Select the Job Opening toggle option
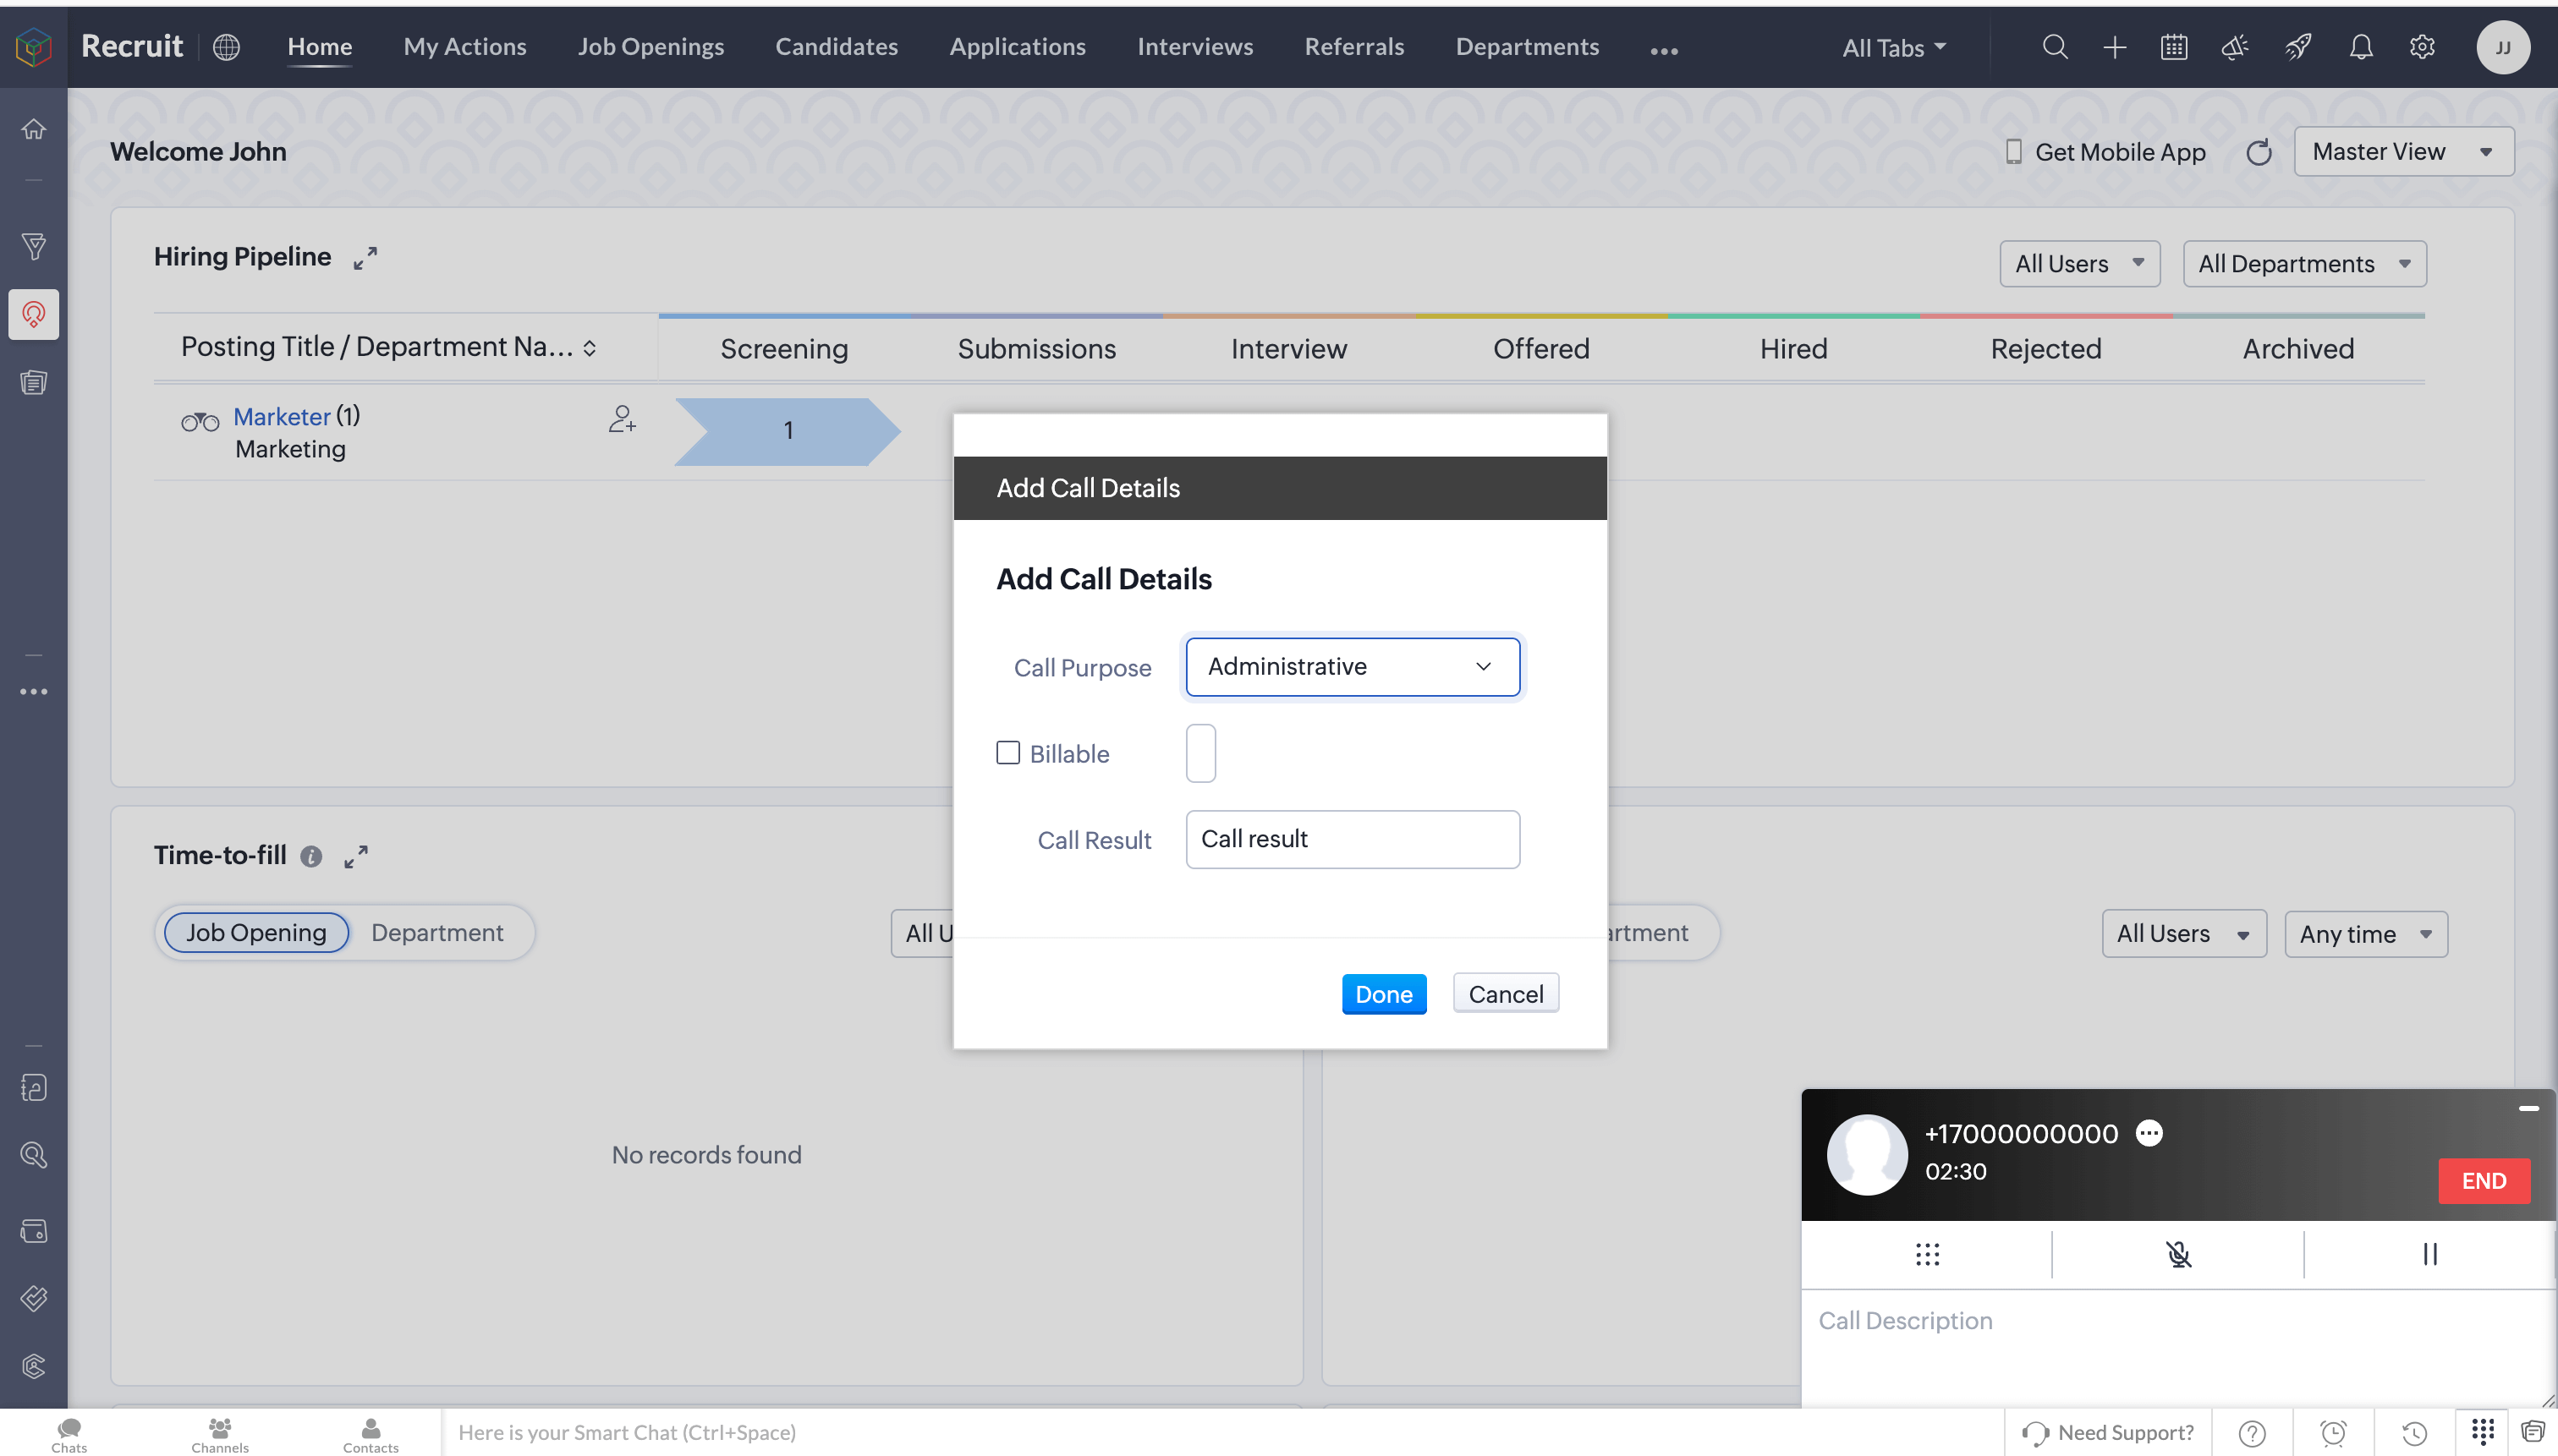 256,933
